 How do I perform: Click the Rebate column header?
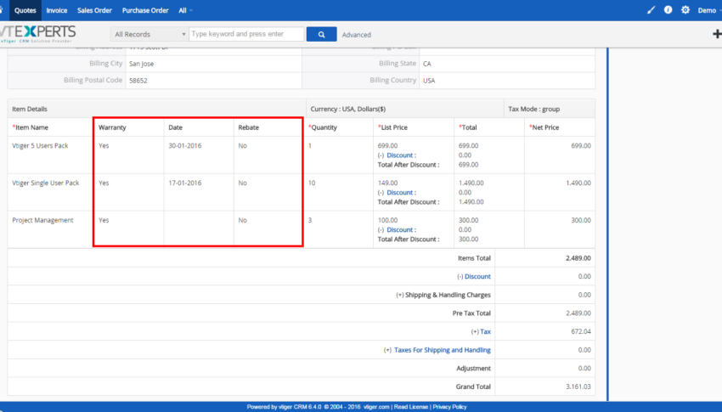point(248,127)
